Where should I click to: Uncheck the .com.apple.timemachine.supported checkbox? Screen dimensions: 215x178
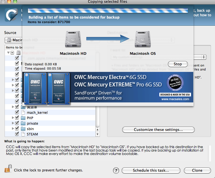click(x=17, y=58)
